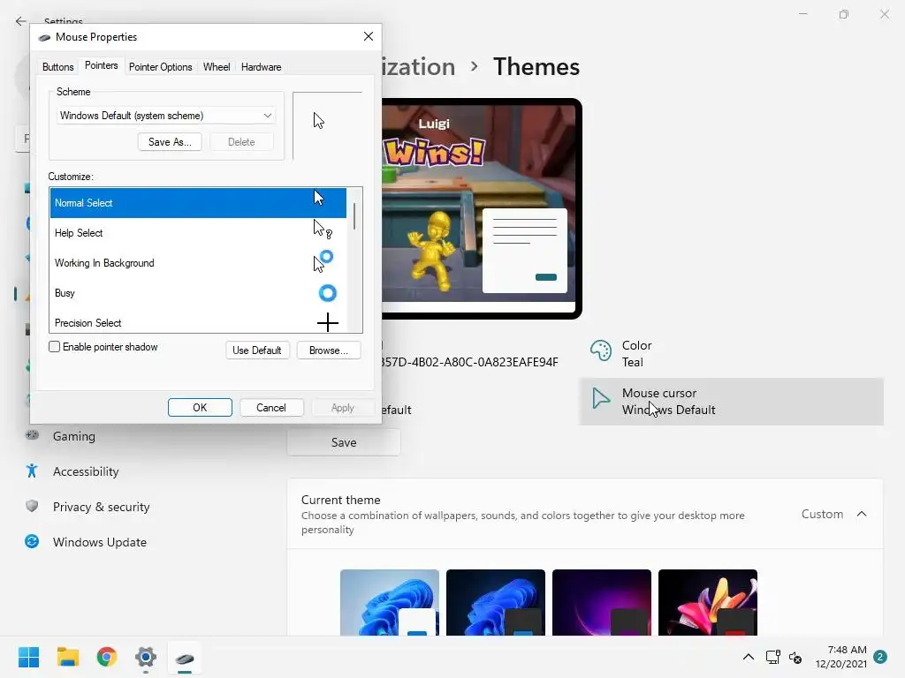Viewport: 905px width, 678px height.
Task: Select Working In Background pointer row
Action: pos(198,263)
